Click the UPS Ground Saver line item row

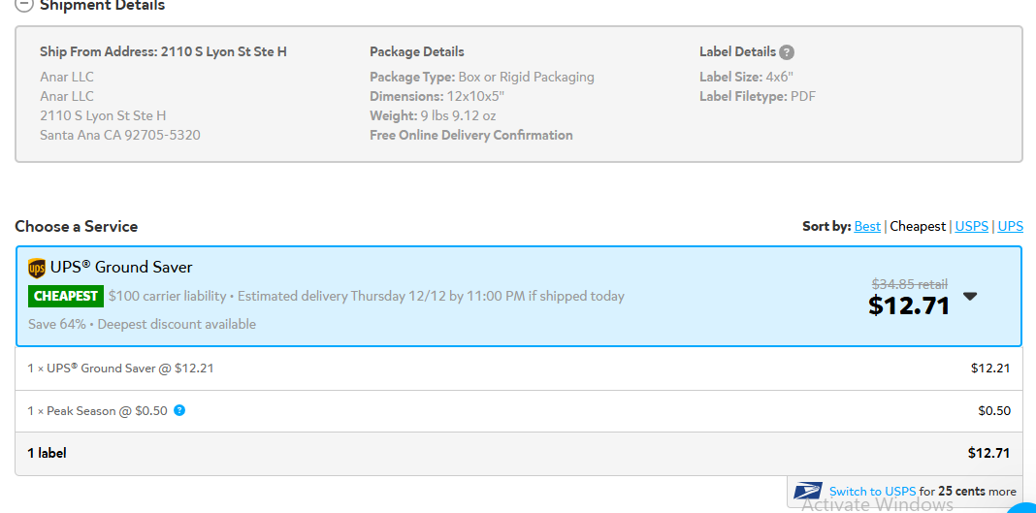[519, 369]
